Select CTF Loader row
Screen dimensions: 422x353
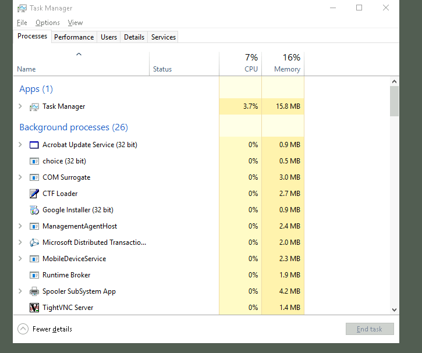[x=158, y=194]
